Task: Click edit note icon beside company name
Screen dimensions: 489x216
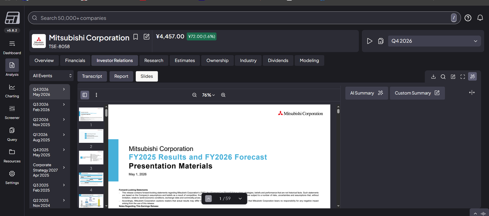Action: point(147,37)
